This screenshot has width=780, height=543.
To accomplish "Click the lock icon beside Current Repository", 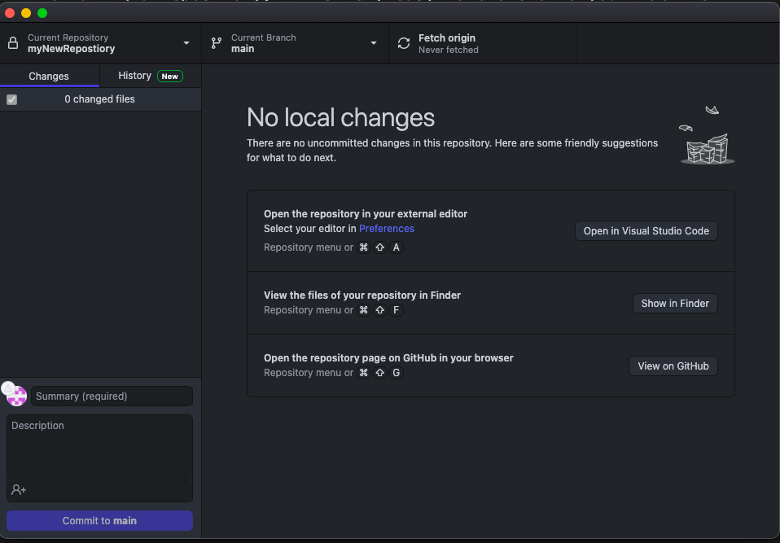I will (13, 43).
